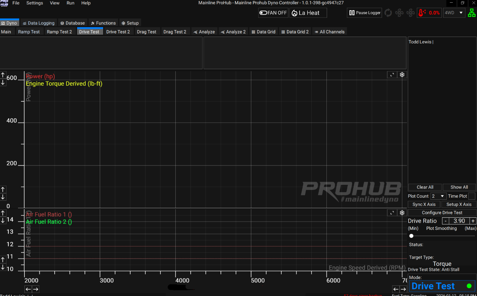Click the blue Drive Test mode button

[442, 286]
